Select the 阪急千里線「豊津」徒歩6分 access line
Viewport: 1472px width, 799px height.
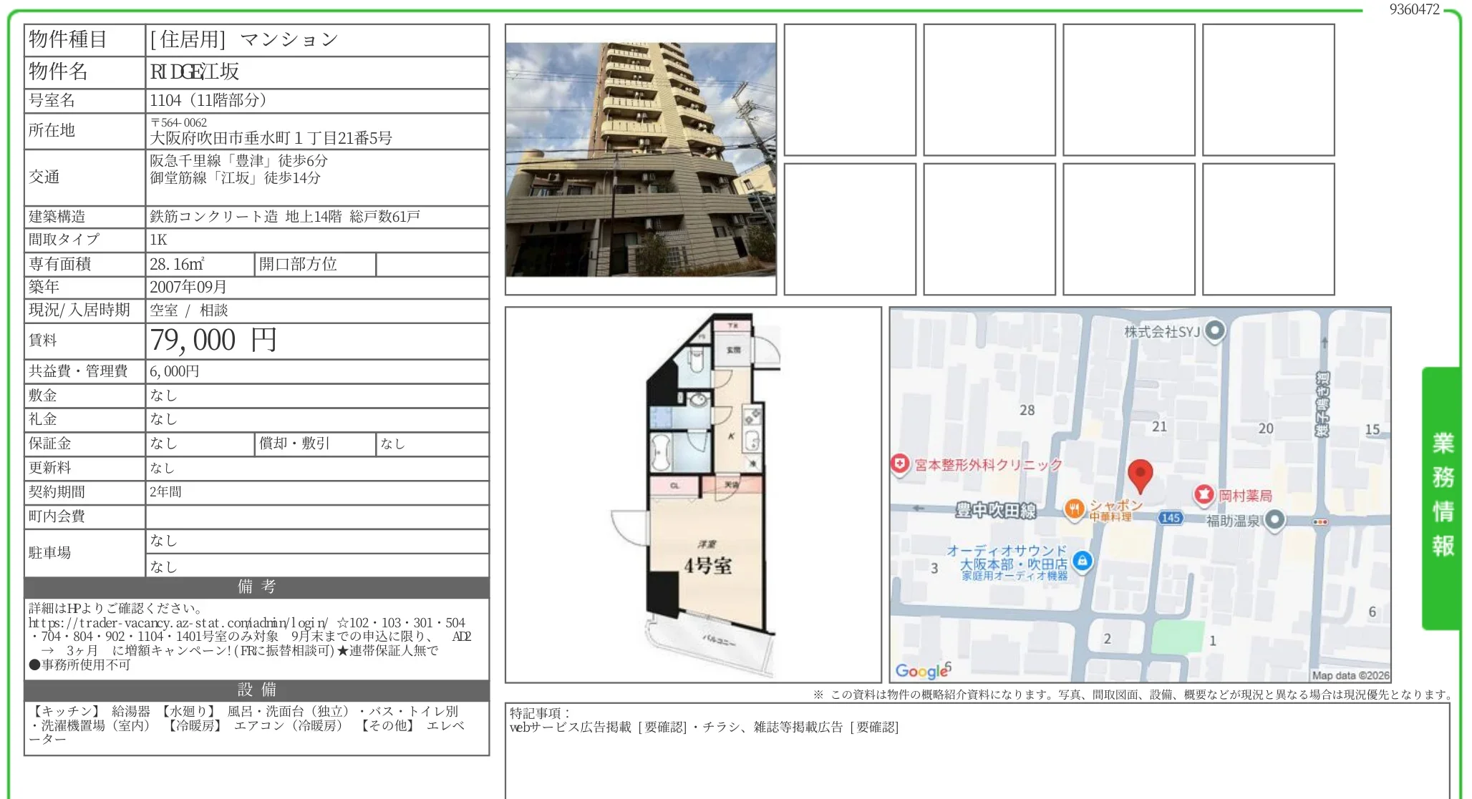tap(238, 161)
